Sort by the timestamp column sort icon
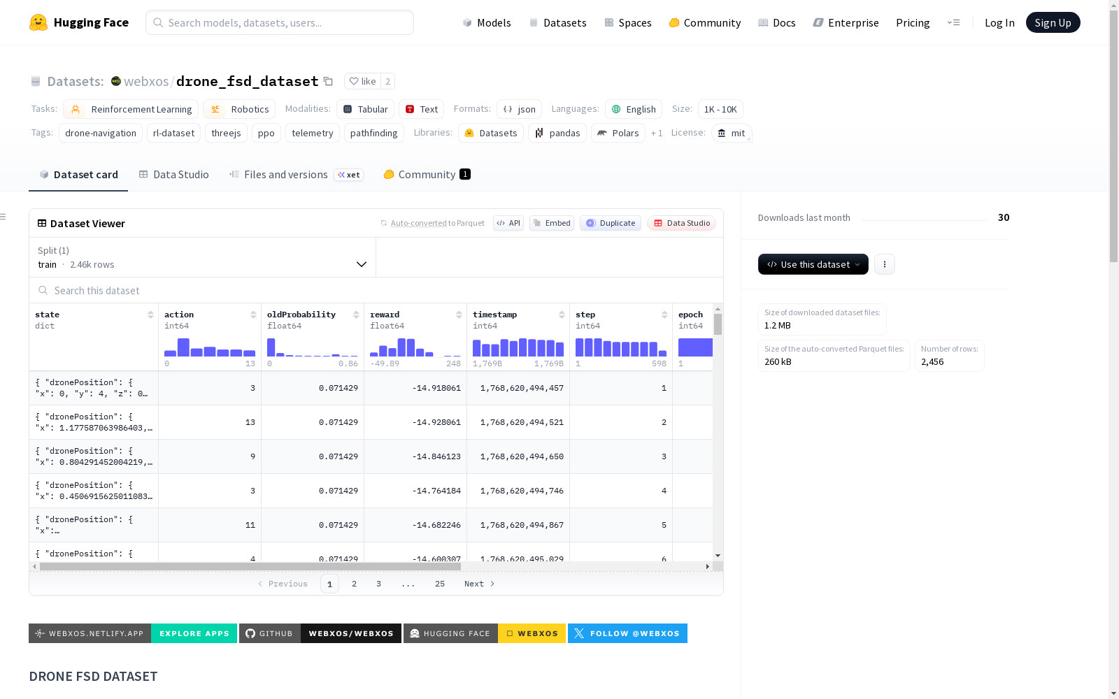 [562, 315]
